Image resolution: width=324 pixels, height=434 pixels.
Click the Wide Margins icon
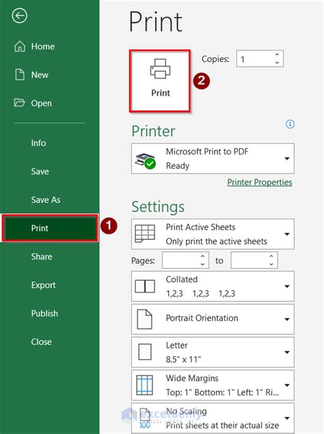point(144,385)
